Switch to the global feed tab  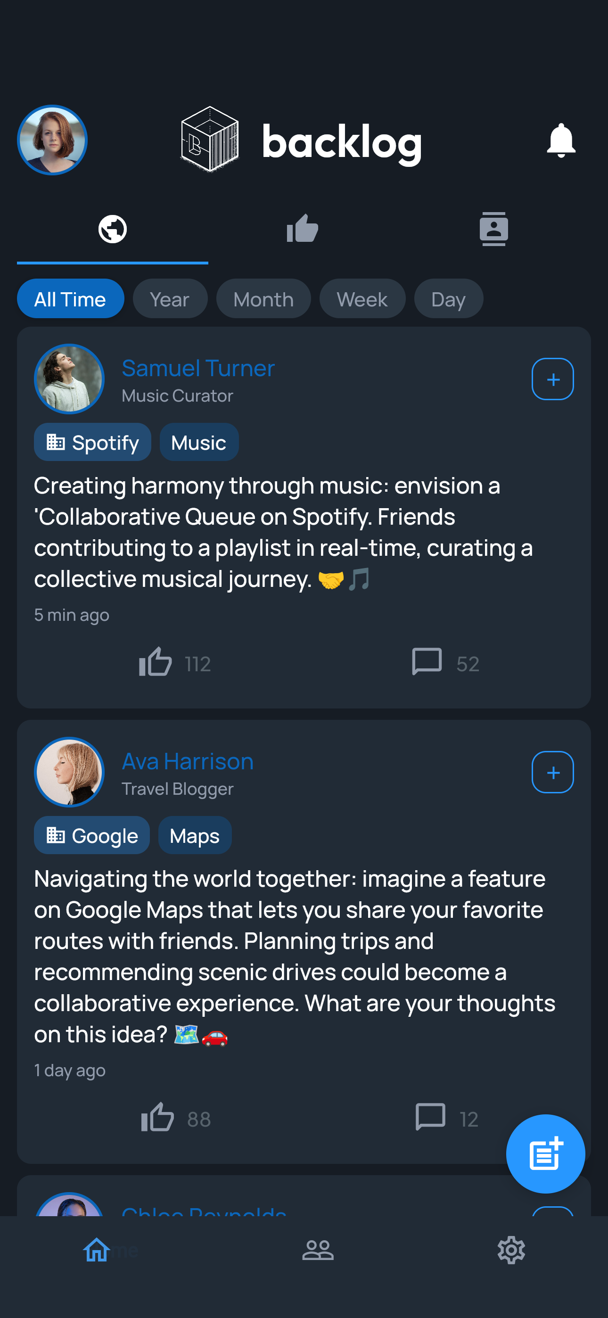[x=113, y=229]
